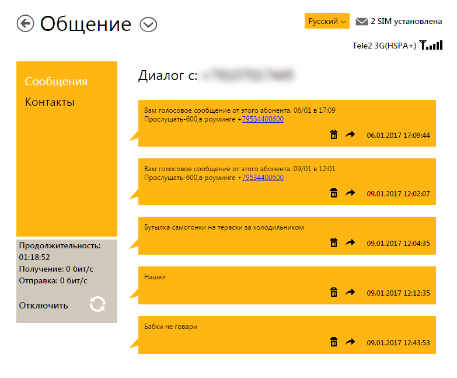Click the Отключить button
Screen dimensions: 457x378
click(x=43, y=305)
